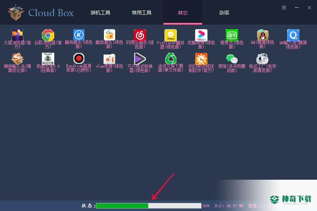Open the Sunflower remote control (向日葵) icon
The height and width of the screenshot is (211, 317).
(x=201, y=59)
